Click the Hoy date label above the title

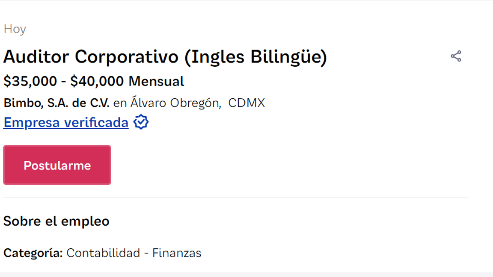click(14, 29)
